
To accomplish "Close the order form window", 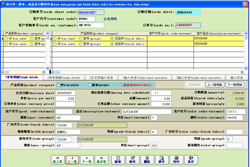I will (x=245, y=4).
